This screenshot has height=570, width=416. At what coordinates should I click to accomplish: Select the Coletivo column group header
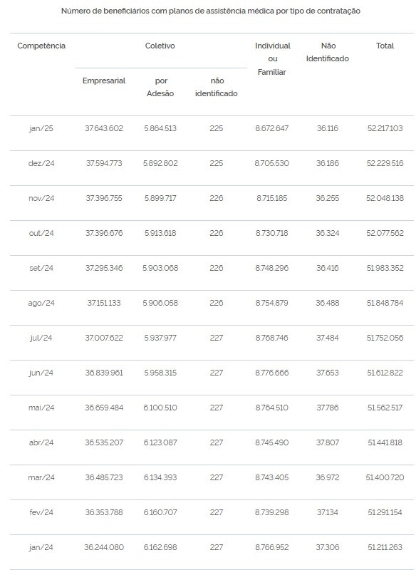(160, 46)
